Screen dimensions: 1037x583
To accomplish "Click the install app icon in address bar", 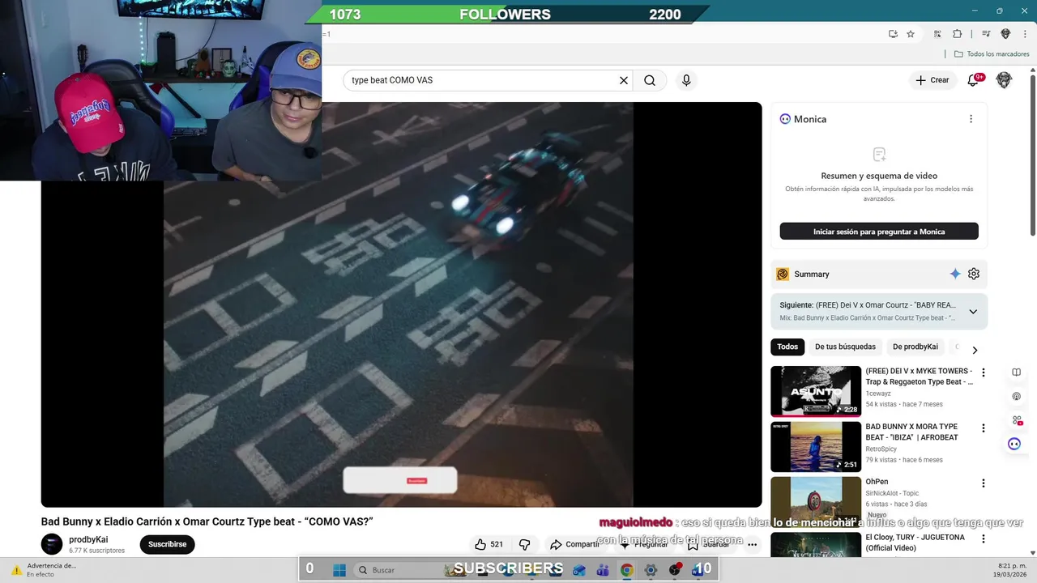I will coord(893,34).
